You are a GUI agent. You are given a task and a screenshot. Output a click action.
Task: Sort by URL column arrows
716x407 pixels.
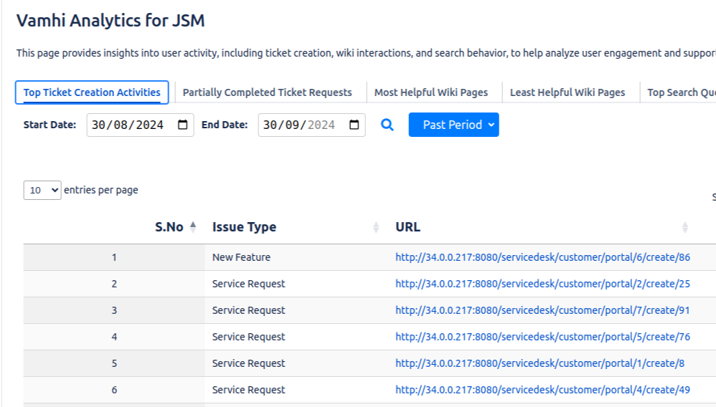[684, 227]
